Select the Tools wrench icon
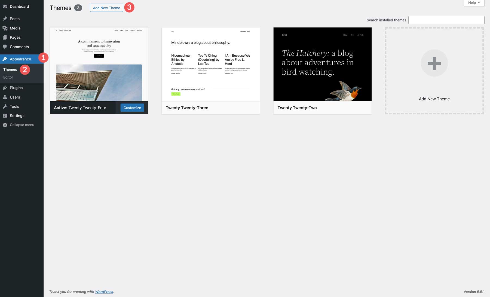Image resolution: width=490 pixels, height=297 pixels. click(5, 106)
